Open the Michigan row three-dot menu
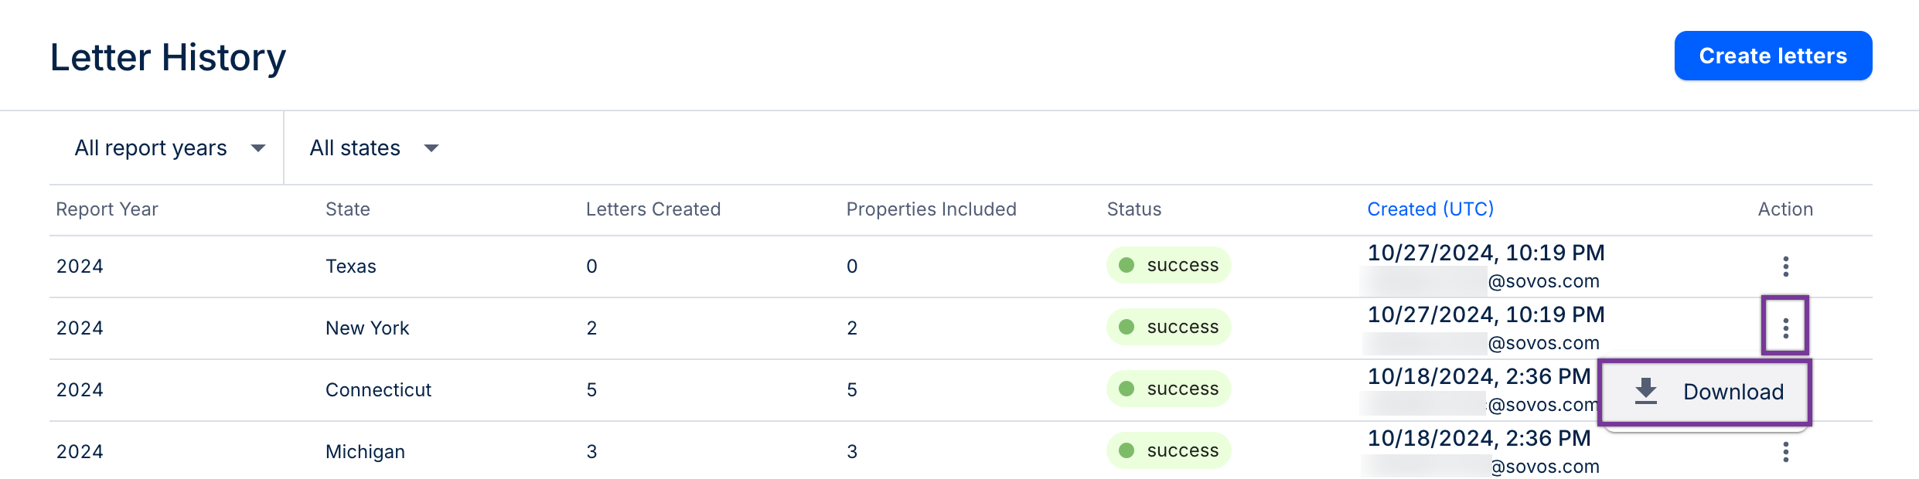Image resolution: width=1919 pixels, height=479 pixels. pos(1785,452)
